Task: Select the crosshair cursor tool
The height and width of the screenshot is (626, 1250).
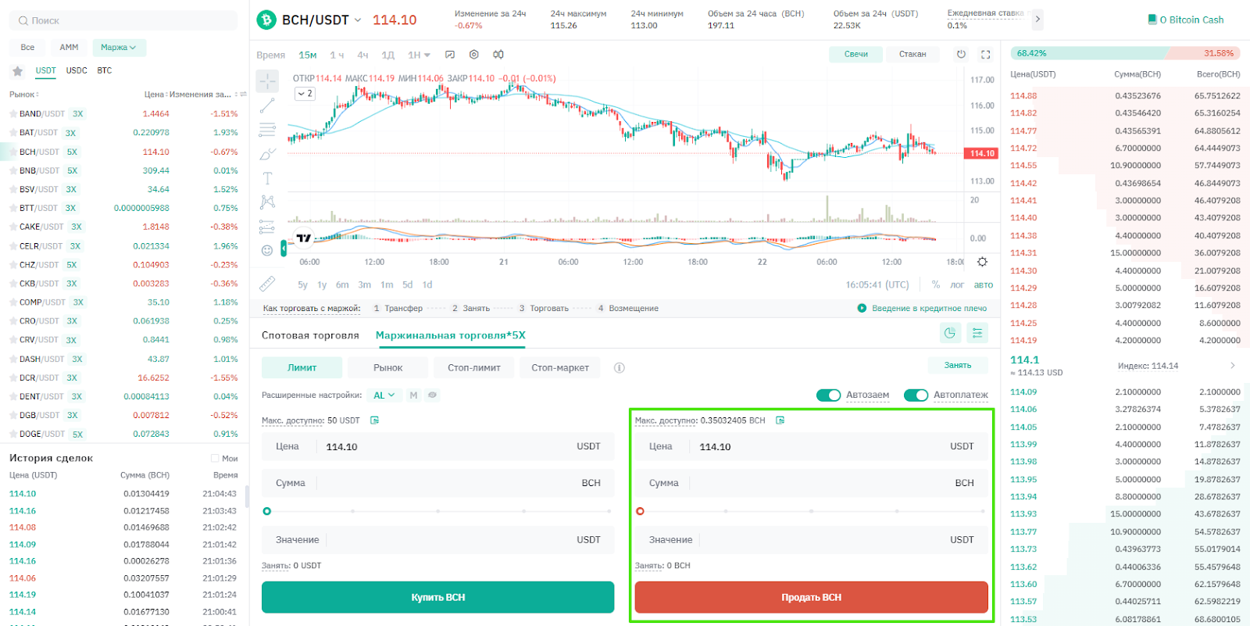Action: pos(267,81)
